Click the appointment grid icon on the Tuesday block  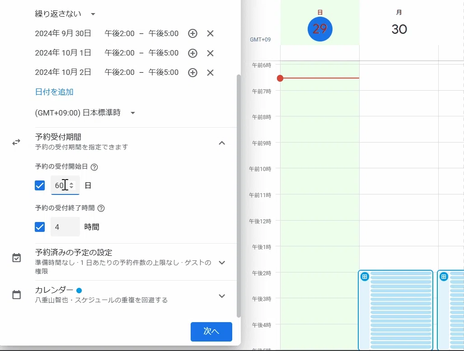[444, 277]
